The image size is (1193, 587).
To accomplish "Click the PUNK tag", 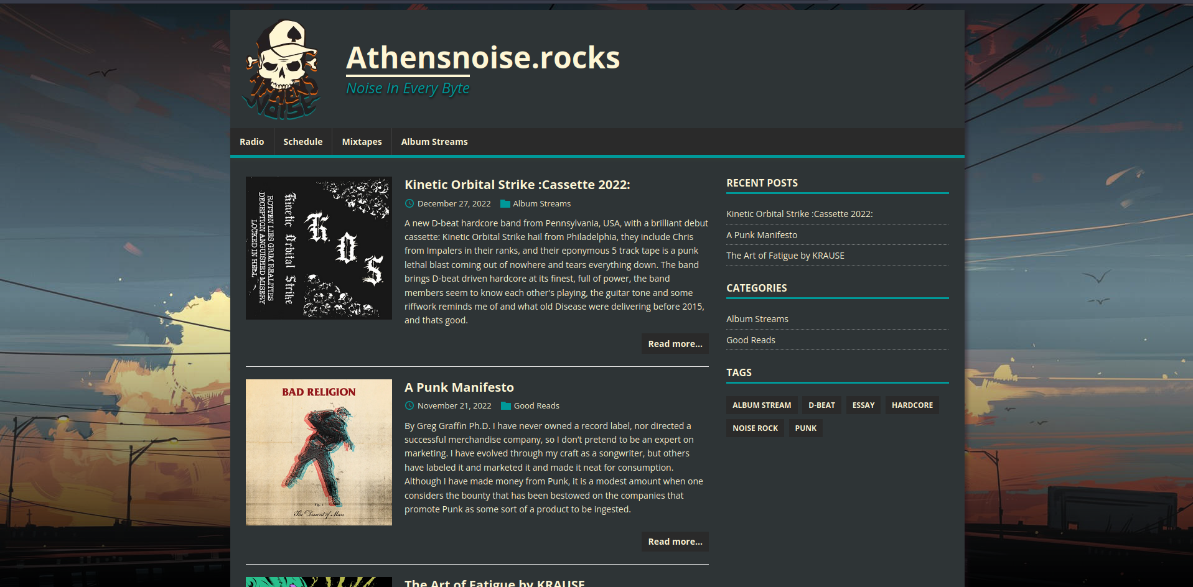I will point(805,428).
